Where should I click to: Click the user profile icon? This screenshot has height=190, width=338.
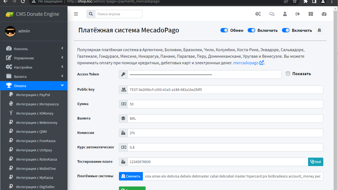point(285,14)
